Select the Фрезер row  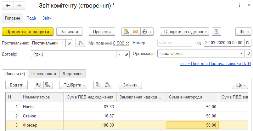coord(126,125)
